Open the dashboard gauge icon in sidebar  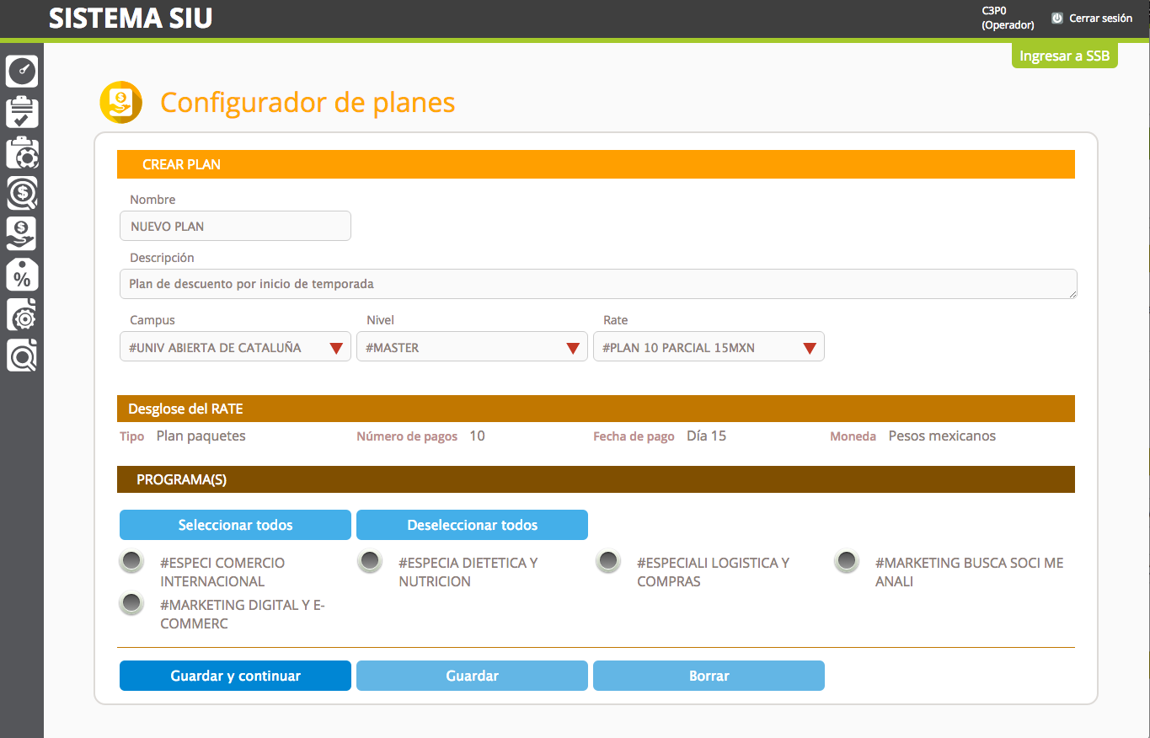[23, 71]
